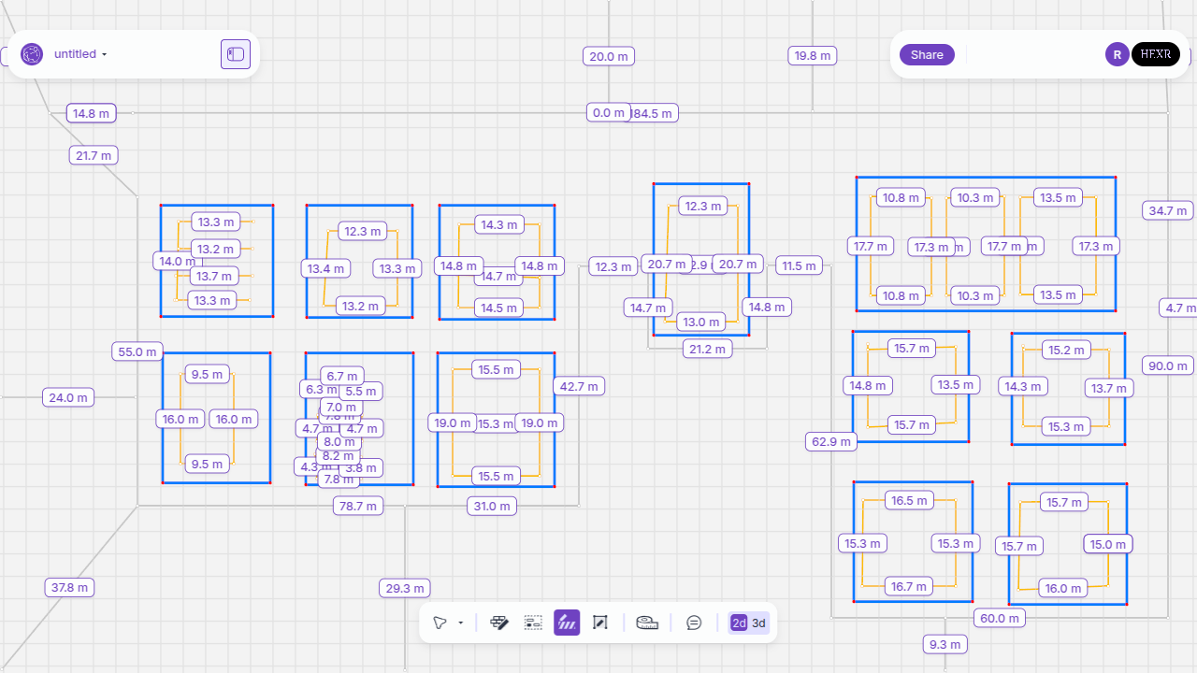Click the highlighted purple hatch tool

[x=567, y=623]
